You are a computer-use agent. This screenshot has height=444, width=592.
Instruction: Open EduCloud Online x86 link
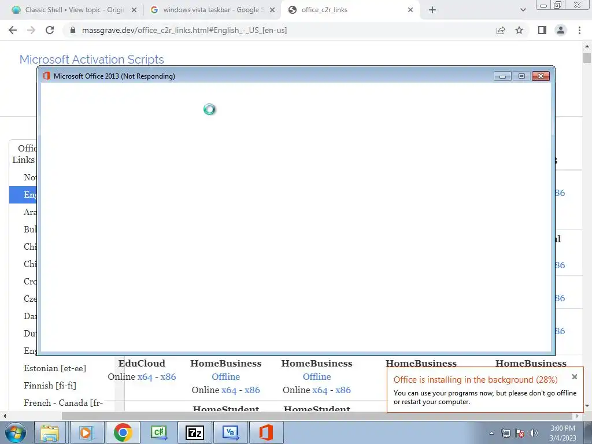point(168,377)
